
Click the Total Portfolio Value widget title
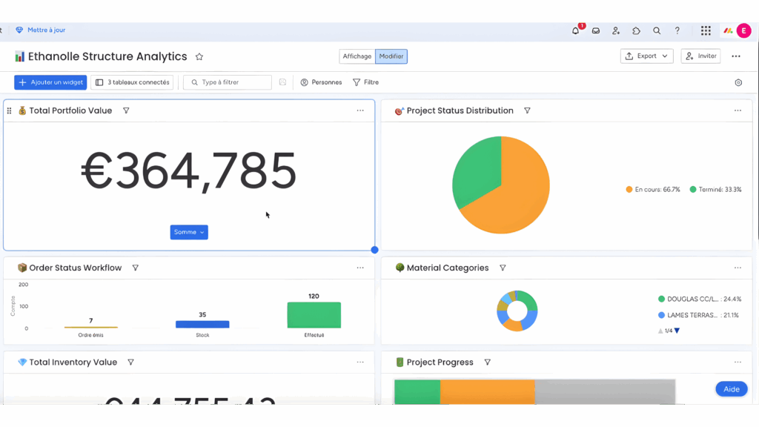70,111
